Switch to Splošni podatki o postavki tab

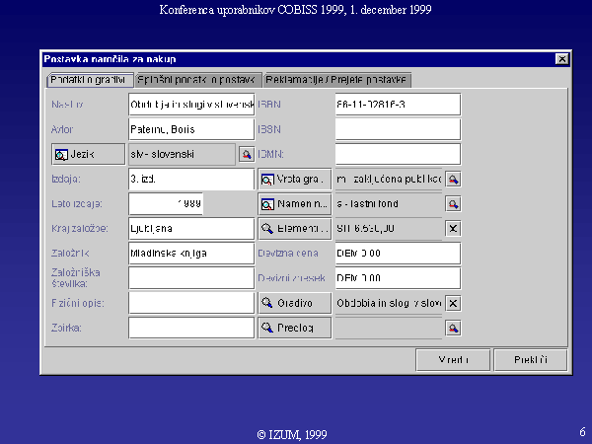[196, 79]
